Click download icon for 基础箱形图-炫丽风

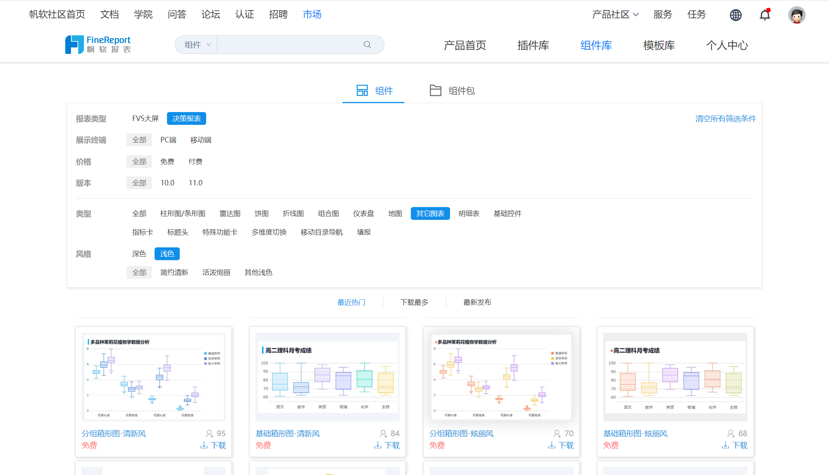(725, 445)
